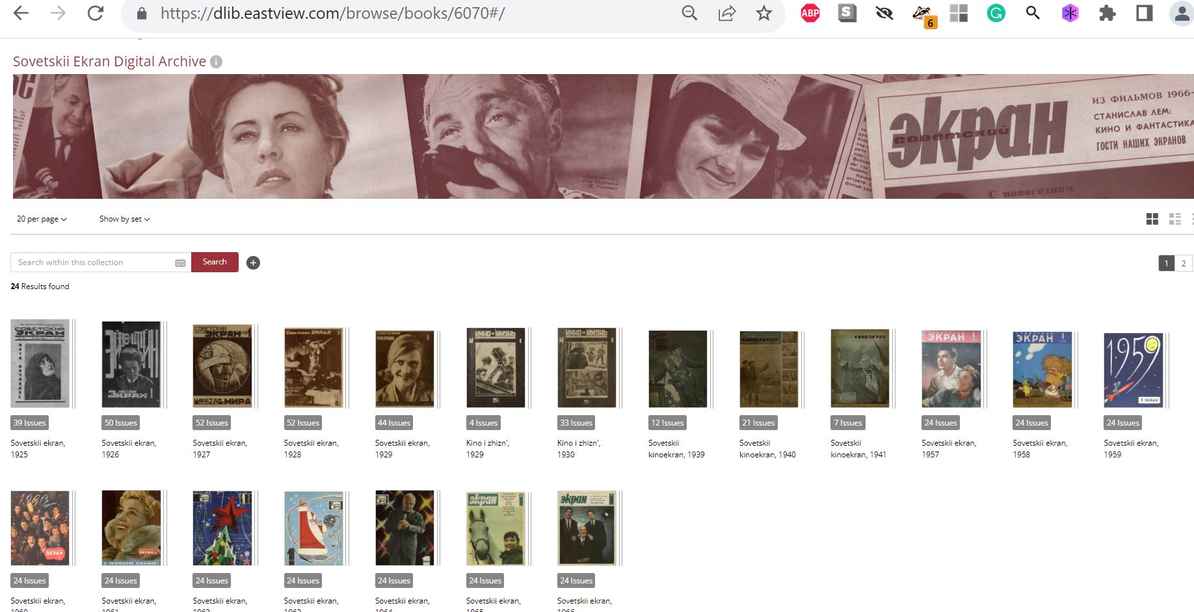Click the 24 Results found text
This screenshot has width=1194, height=612.
[x=40, y=287]
